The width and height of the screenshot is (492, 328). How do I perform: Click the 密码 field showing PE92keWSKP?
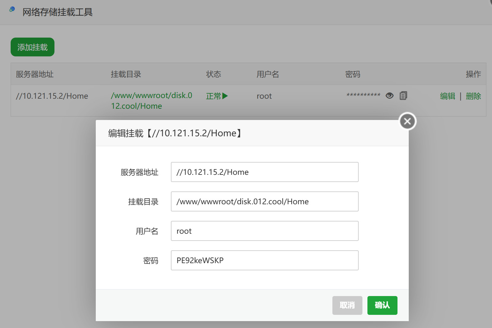click(264, 260)
